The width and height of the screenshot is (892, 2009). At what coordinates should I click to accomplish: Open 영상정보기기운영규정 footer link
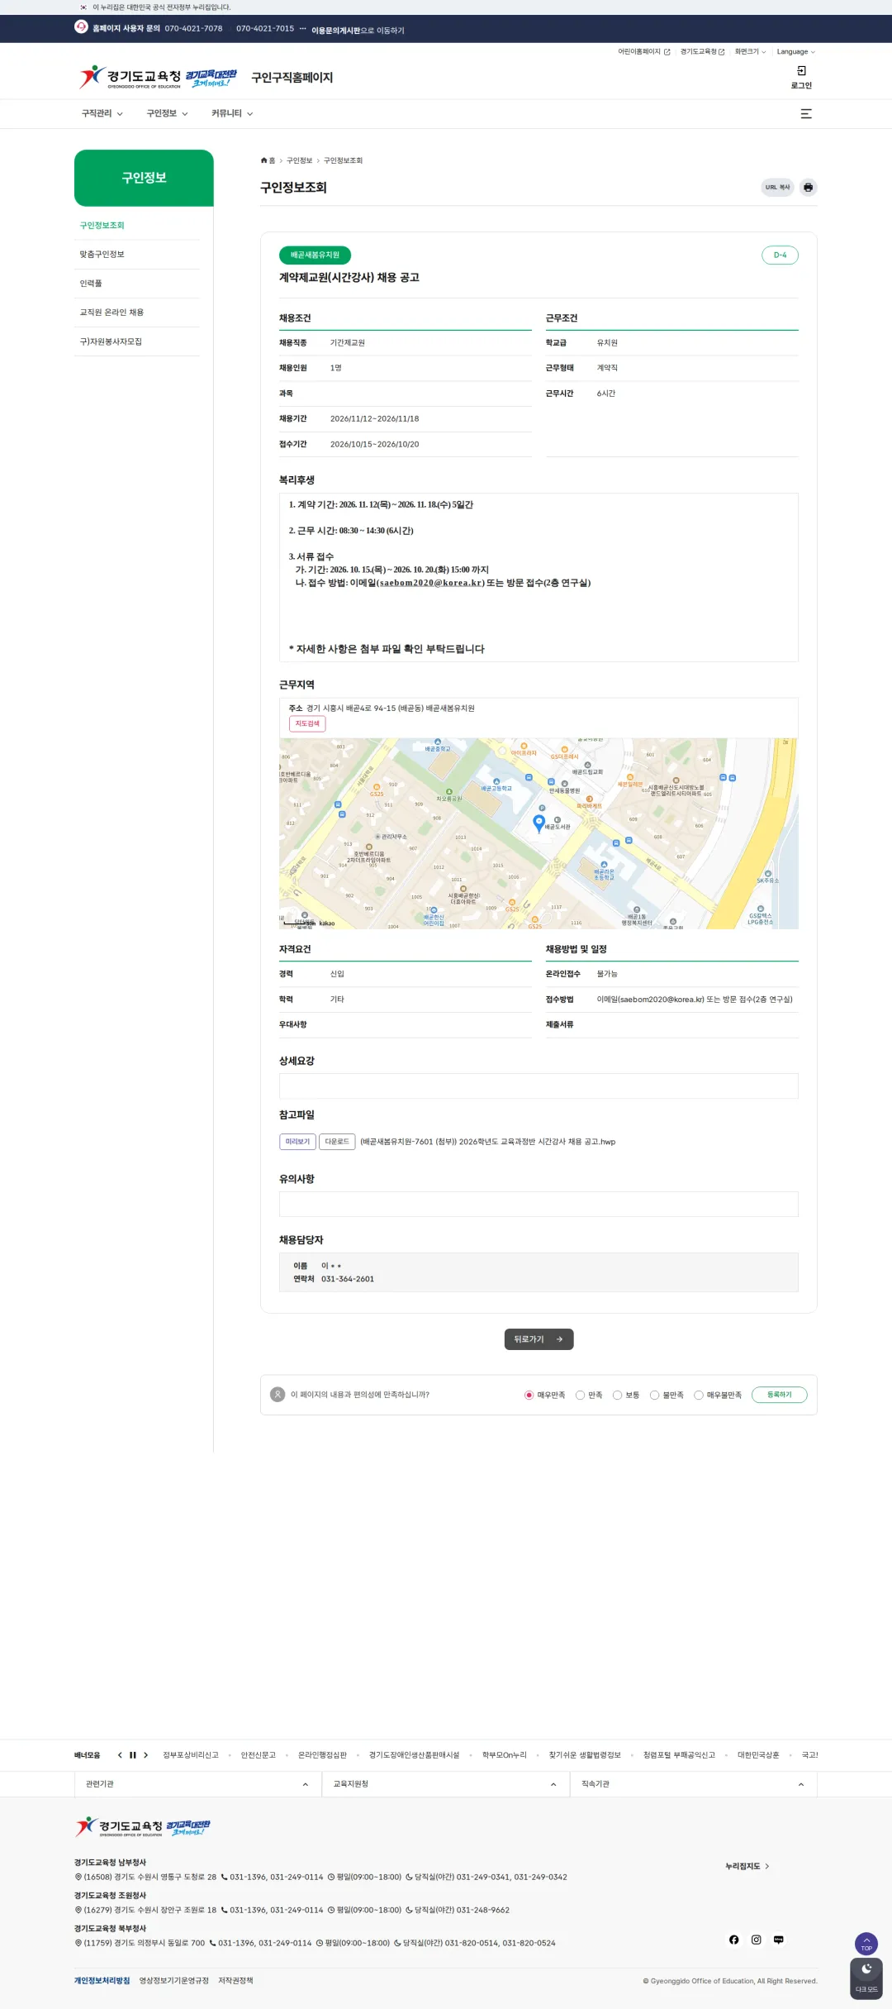[x=173, y=1981]
